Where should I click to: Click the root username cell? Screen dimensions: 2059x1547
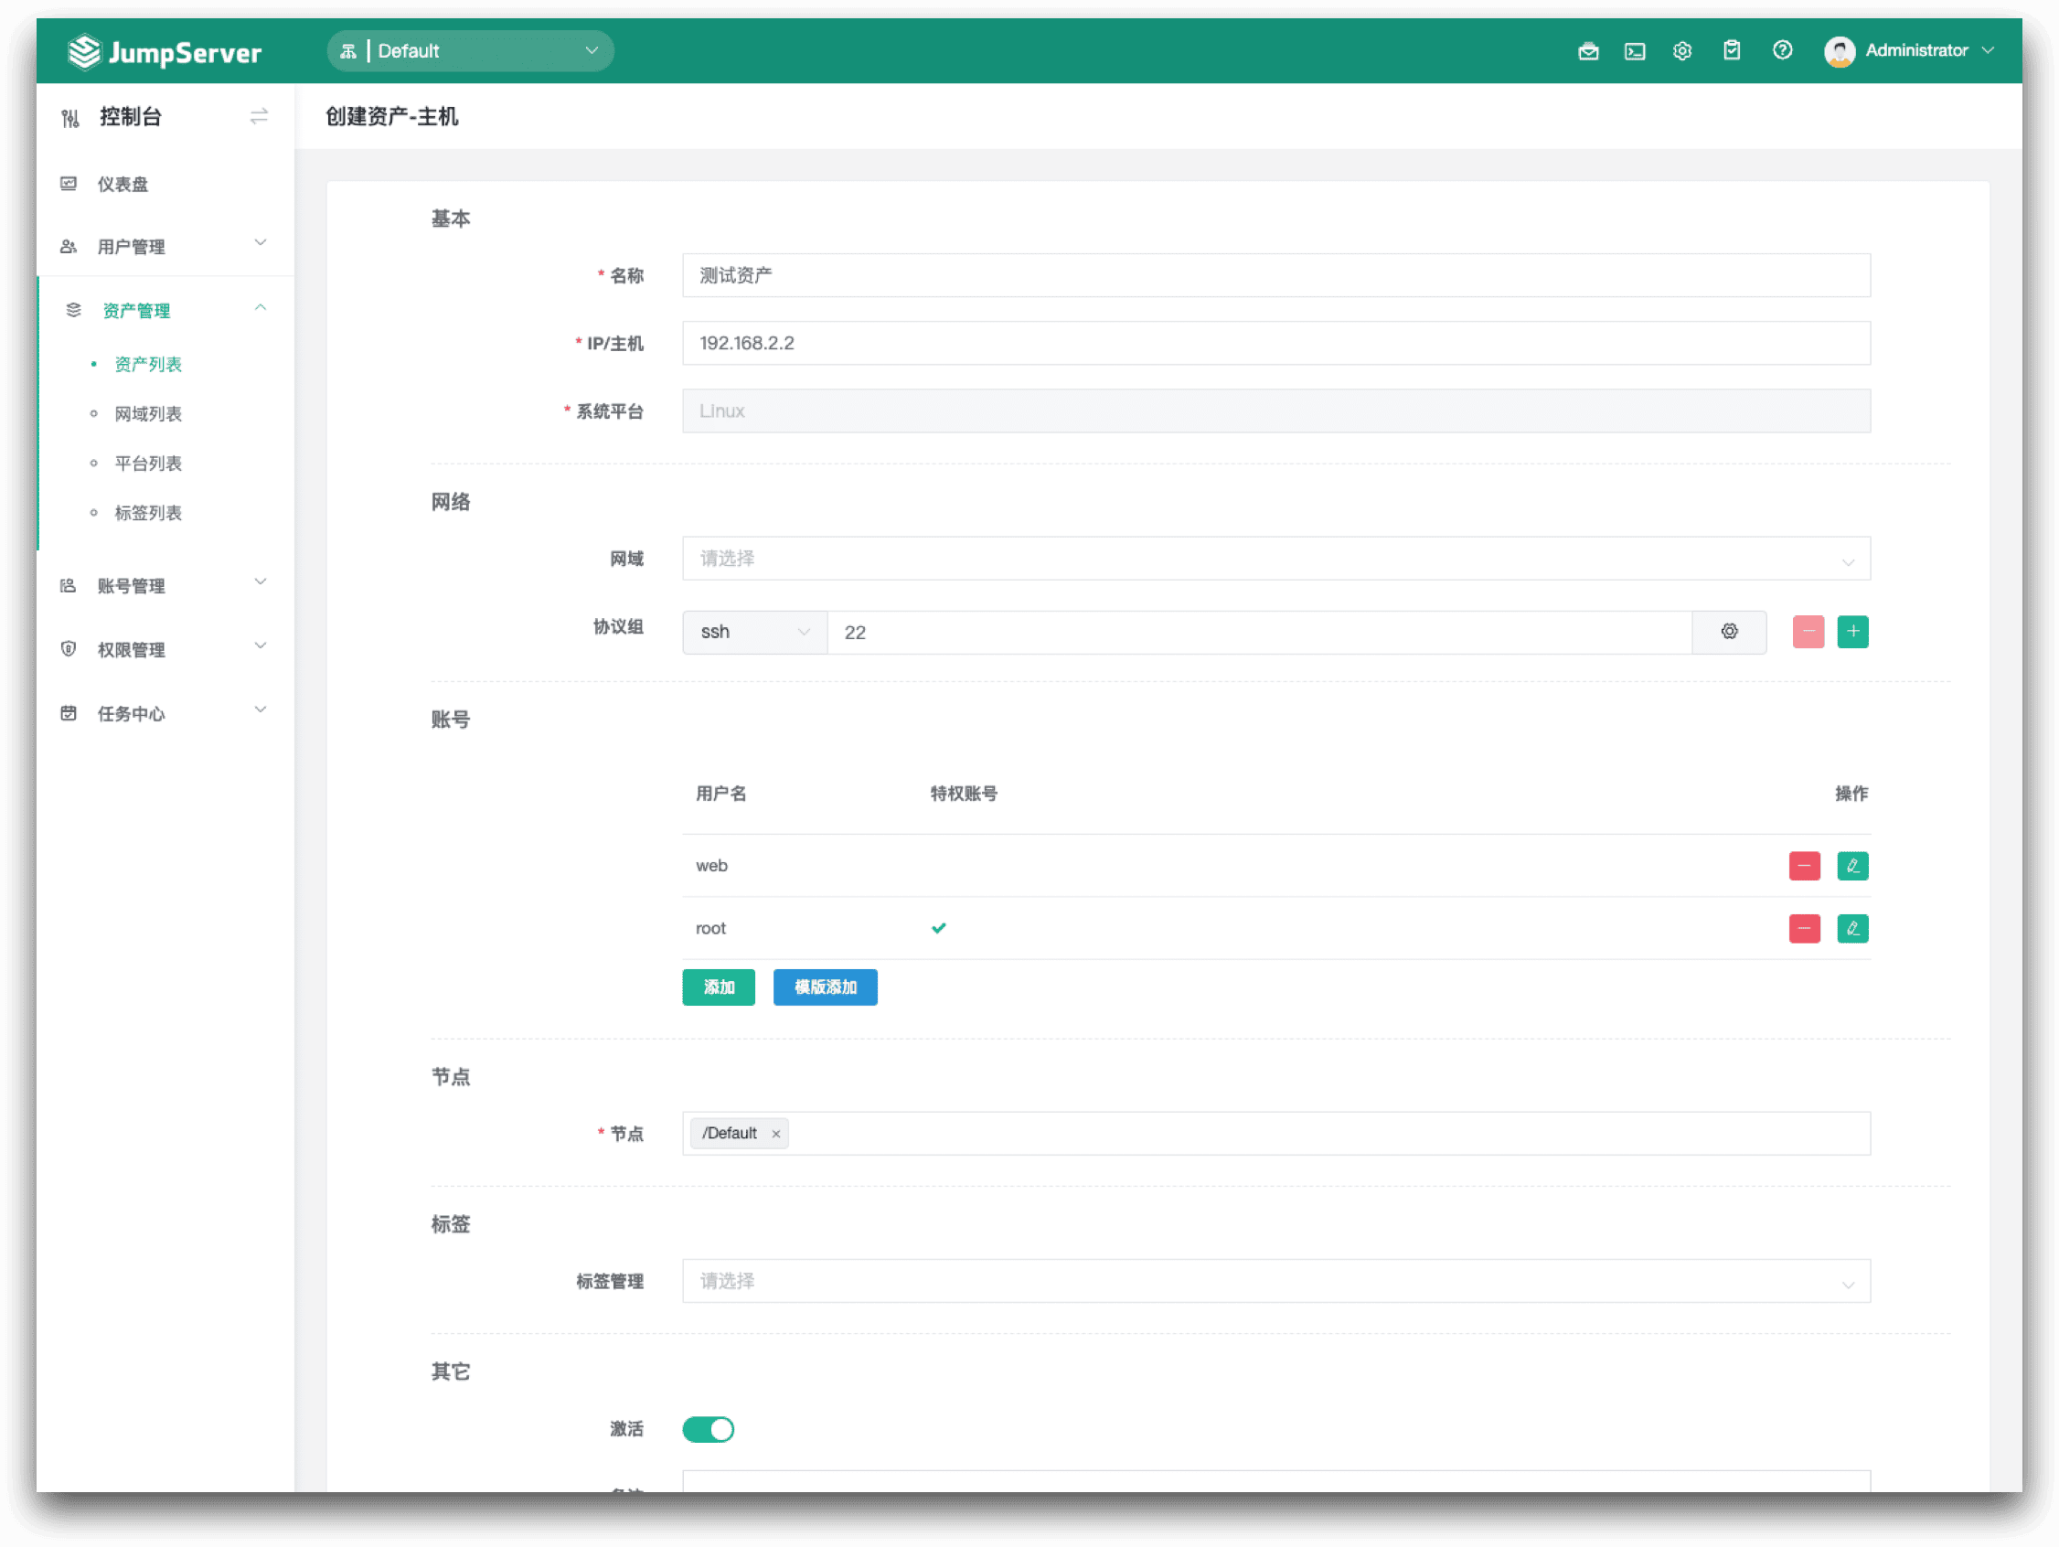pos(711,928)
